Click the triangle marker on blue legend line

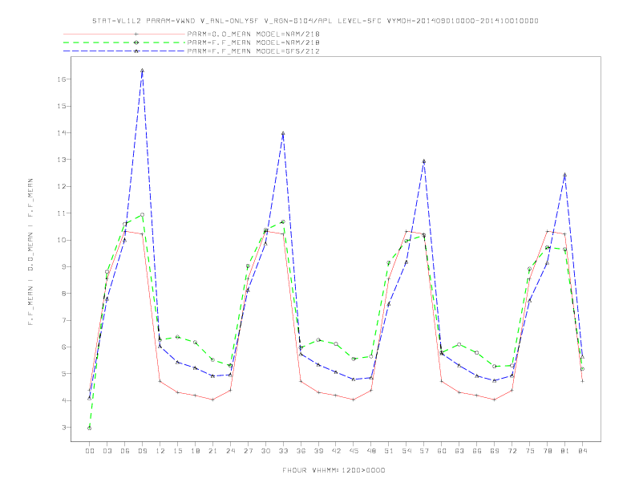click(136, 51)
